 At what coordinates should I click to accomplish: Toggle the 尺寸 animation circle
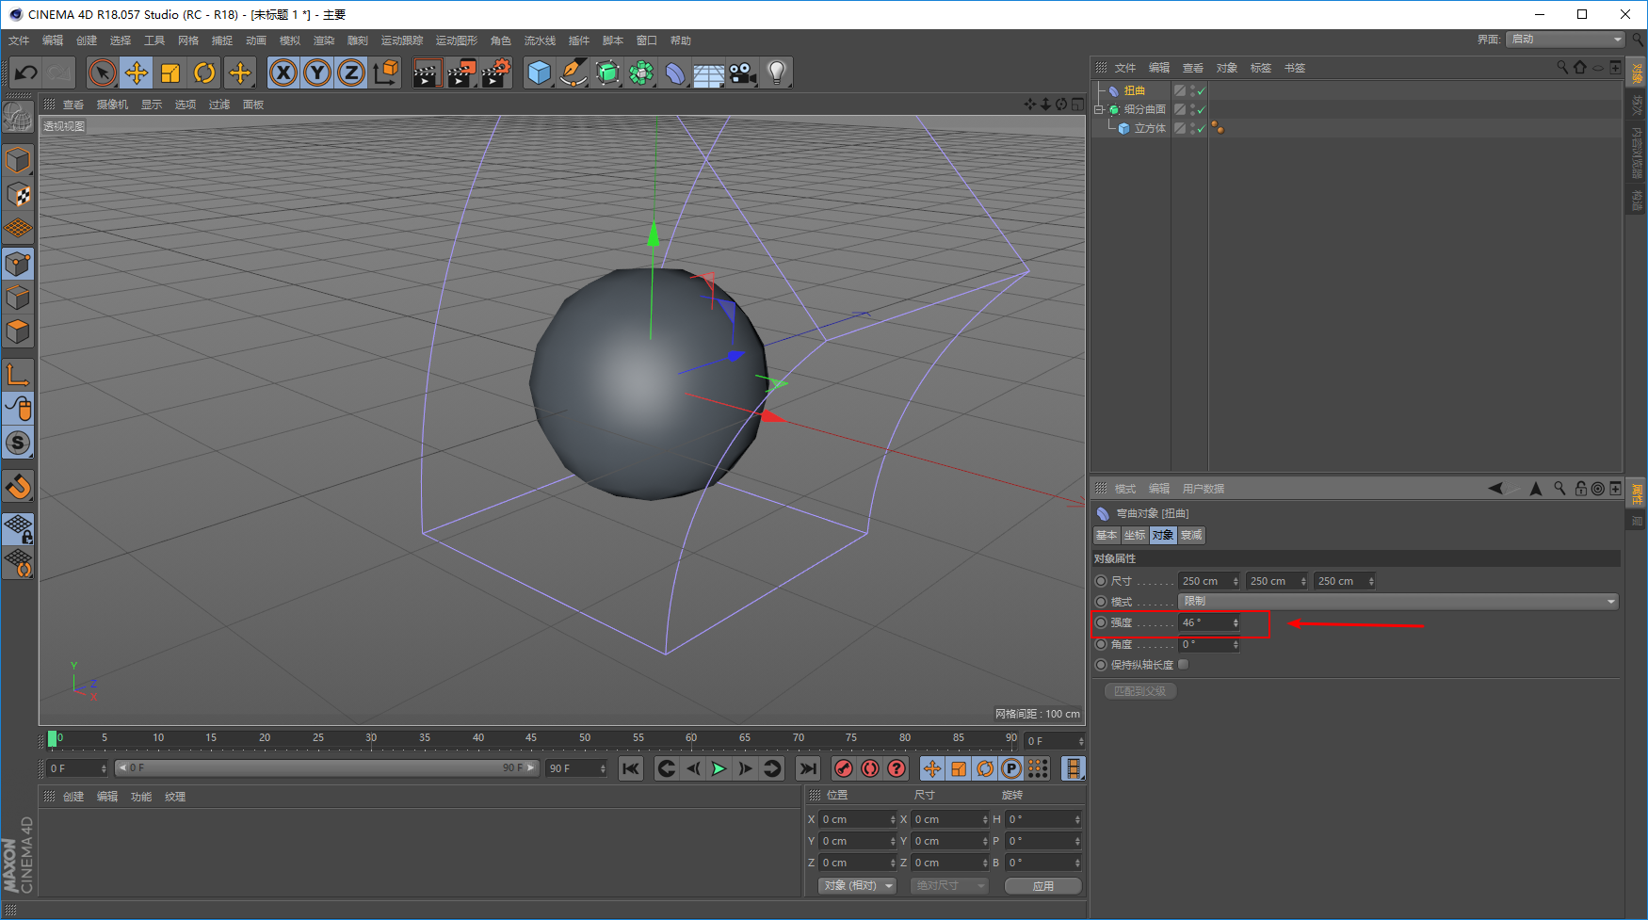(1101, 581)
